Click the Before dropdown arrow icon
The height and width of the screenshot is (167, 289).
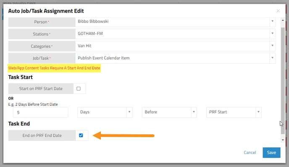[x=194, y=112]
